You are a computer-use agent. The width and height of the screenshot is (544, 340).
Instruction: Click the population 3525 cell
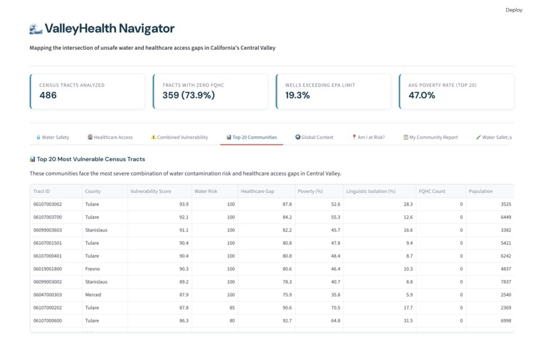point(490,204)
